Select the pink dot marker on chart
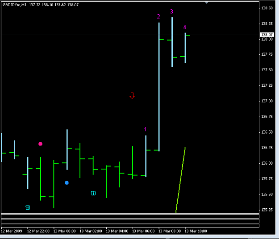Screen dimensions: 279x239 tap(40, 144)
